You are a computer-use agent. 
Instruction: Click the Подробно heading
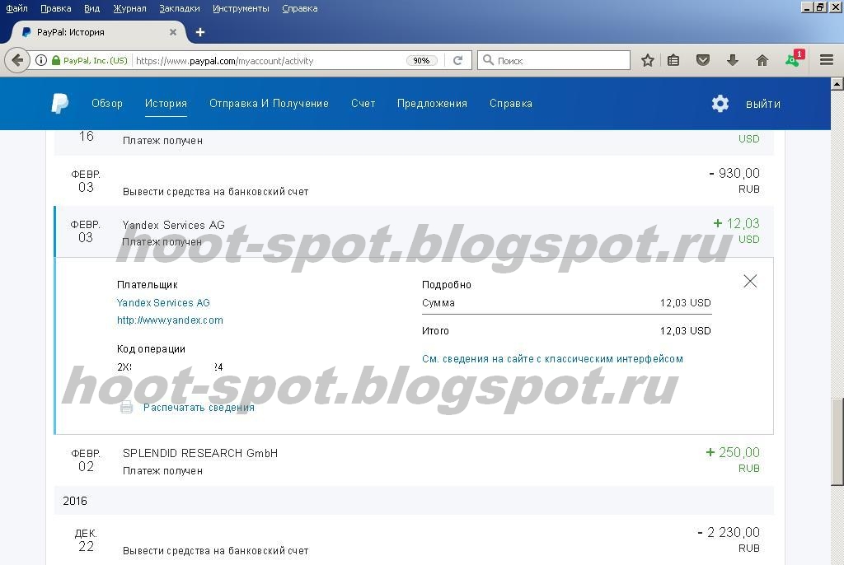click(x=447, y=285)
